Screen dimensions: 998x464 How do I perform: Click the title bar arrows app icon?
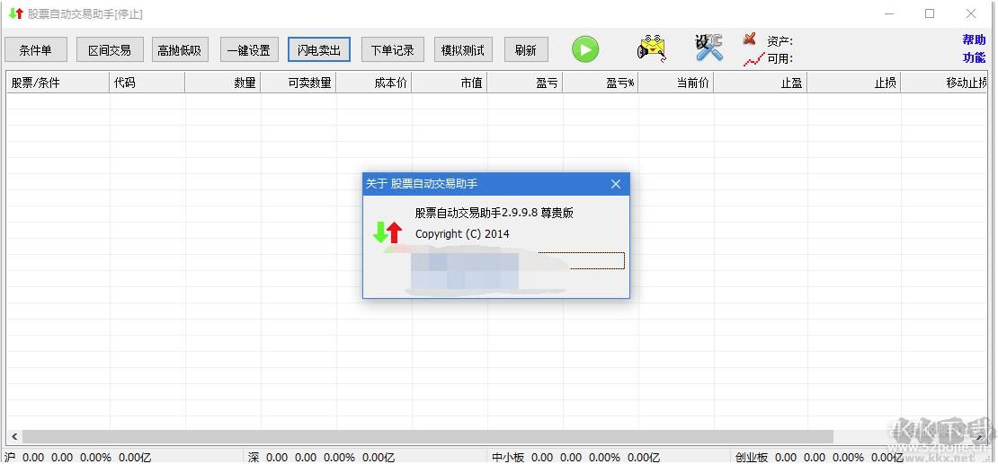[16, 14]
